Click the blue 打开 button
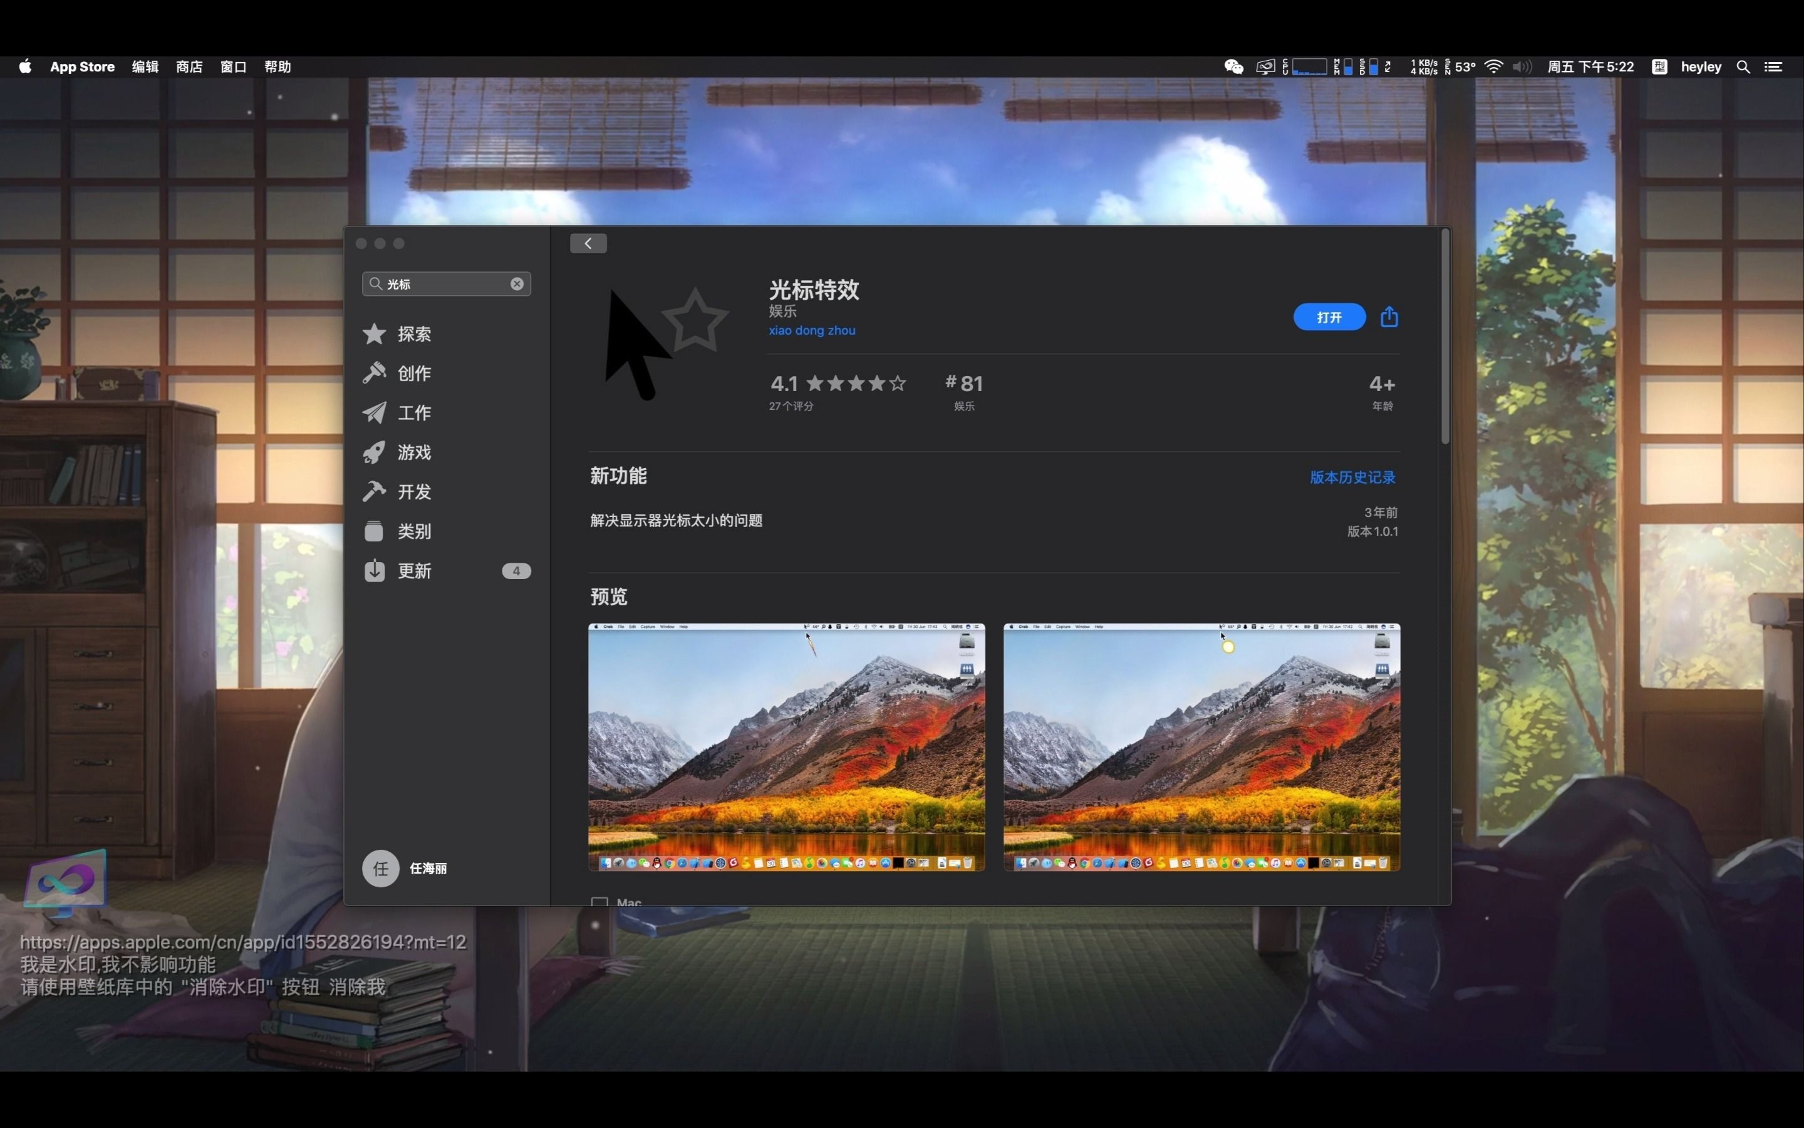This screenshot has width=1804, height=1128. 1329,317
